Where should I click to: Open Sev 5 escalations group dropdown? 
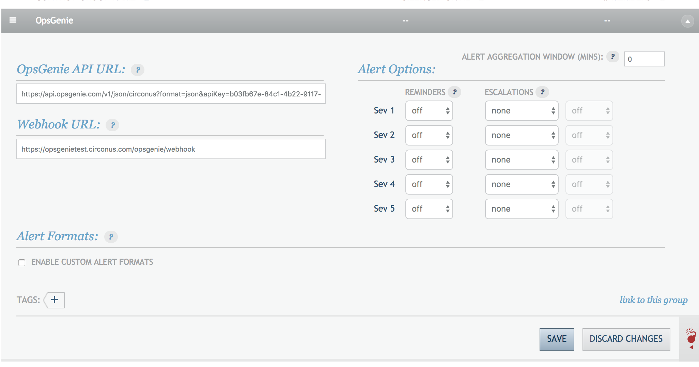point(522,209)
